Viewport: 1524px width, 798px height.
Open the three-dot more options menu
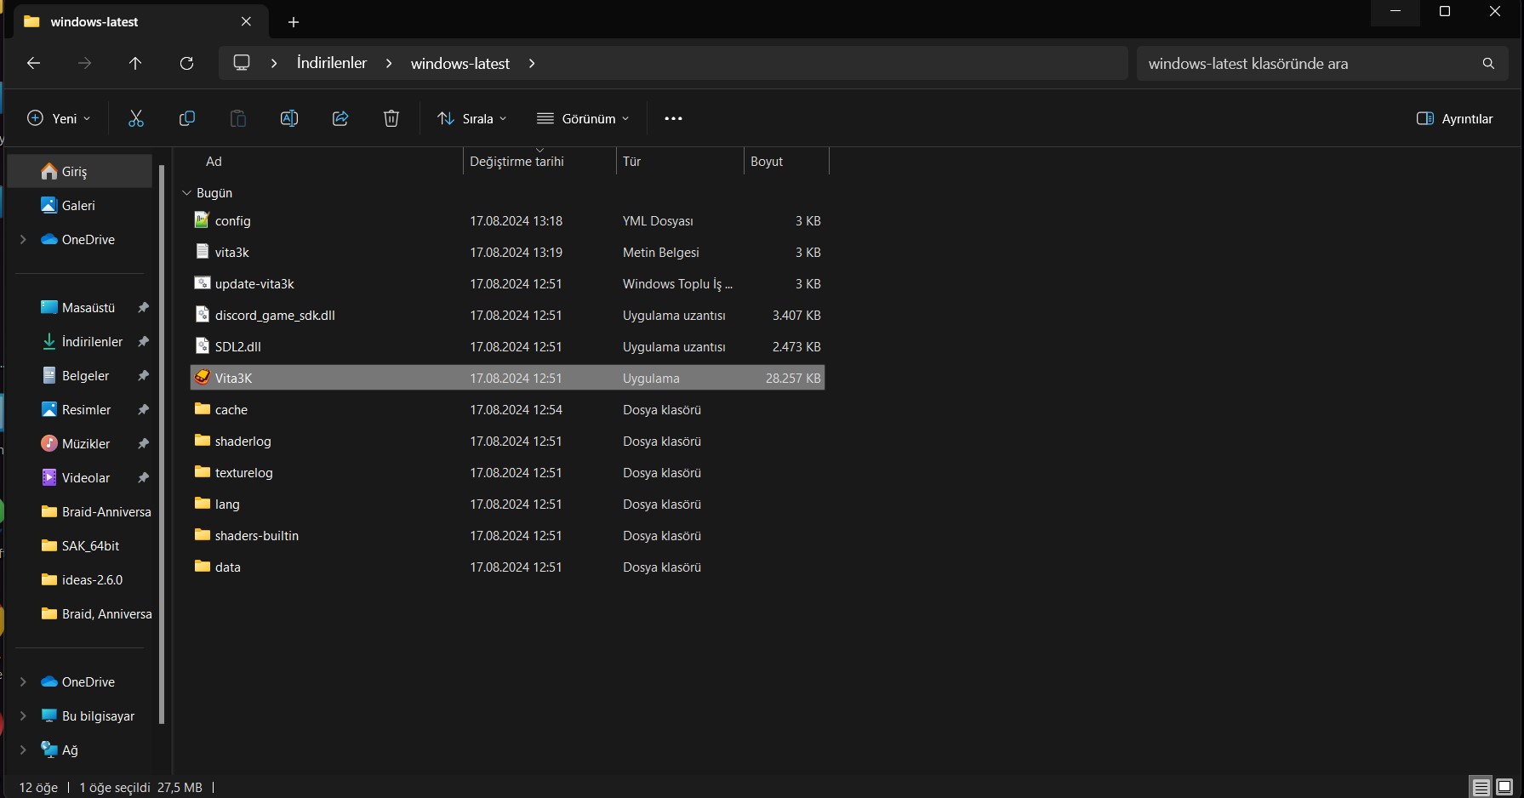coord(673,118)
